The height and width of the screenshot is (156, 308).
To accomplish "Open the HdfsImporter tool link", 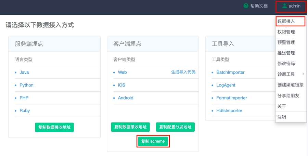I will [229, 110].
